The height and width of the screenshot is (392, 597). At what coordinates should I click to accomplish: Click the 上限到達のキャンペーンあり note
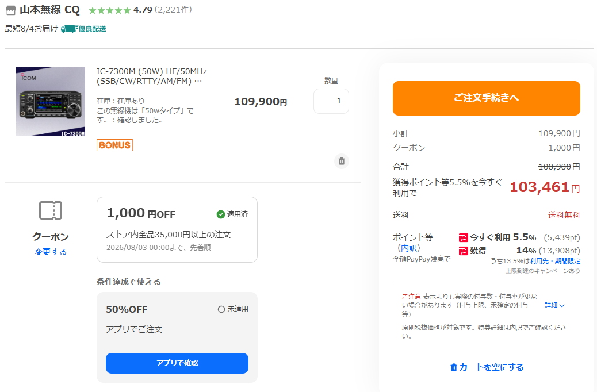(543, 271)
